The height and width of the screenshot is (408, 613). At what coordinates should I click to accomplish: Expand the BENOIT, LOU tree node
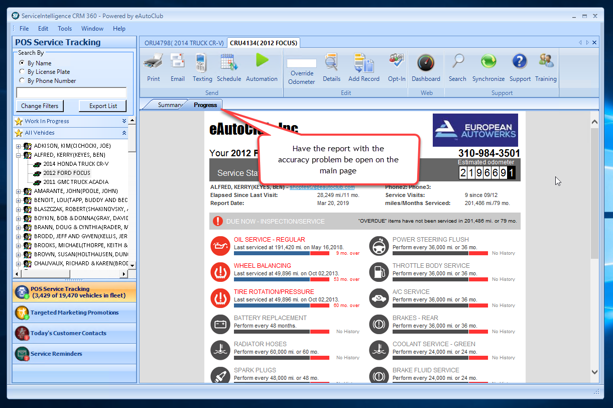point(19,200)
